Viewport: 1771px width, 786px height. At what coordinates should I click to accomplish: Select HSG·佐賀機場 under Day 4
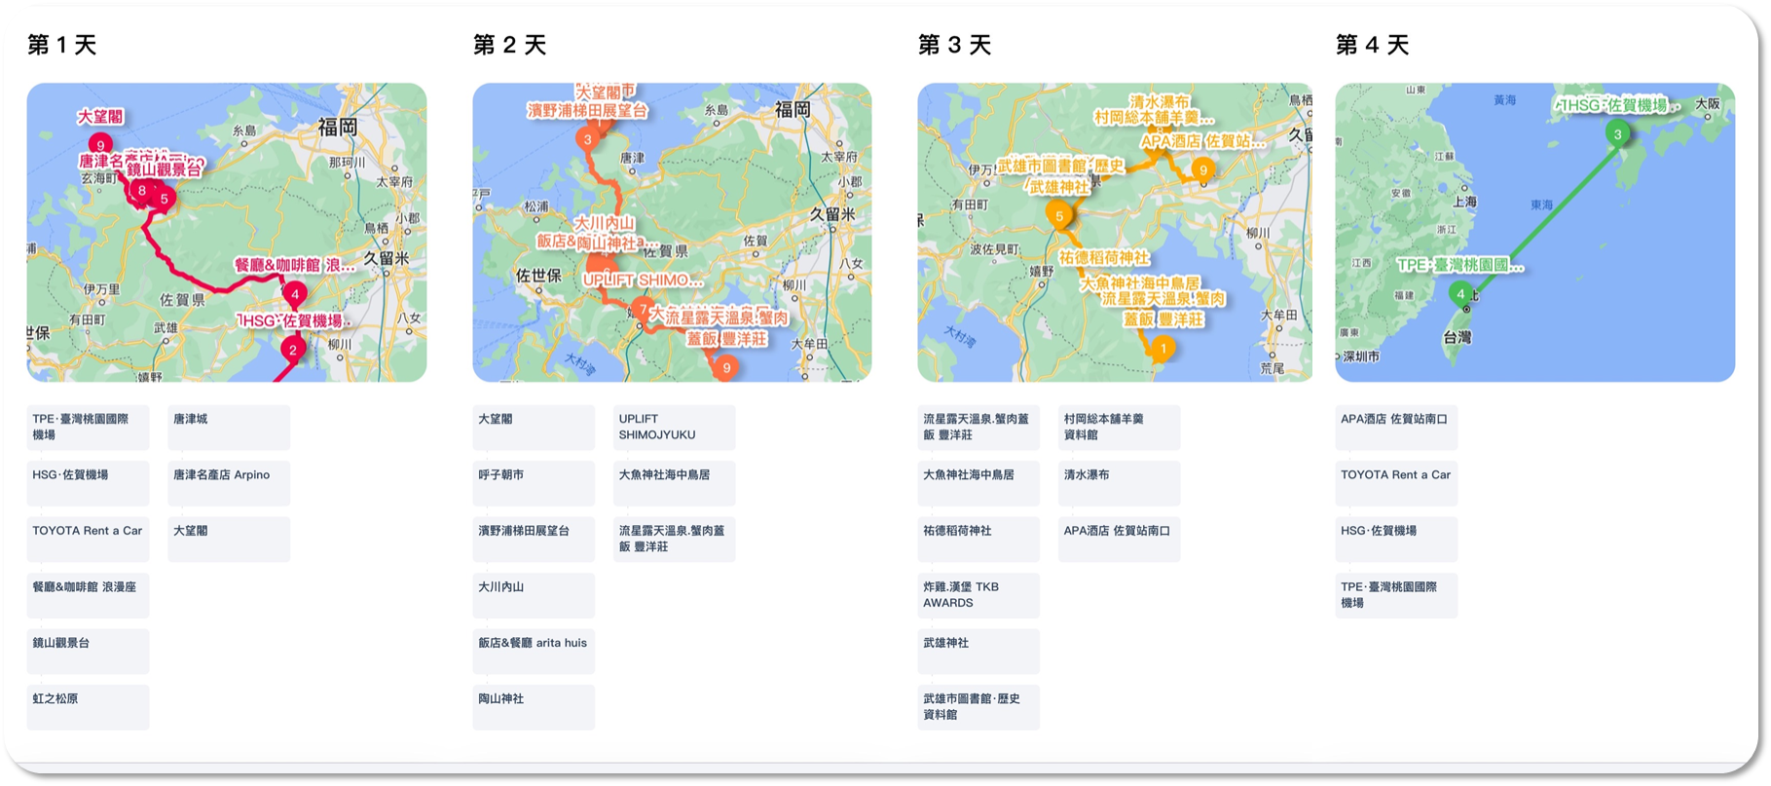click(1397, 540)
